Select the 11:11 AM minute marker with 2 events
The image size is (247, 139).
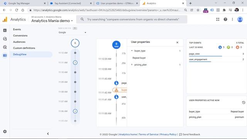pos(75,63)
